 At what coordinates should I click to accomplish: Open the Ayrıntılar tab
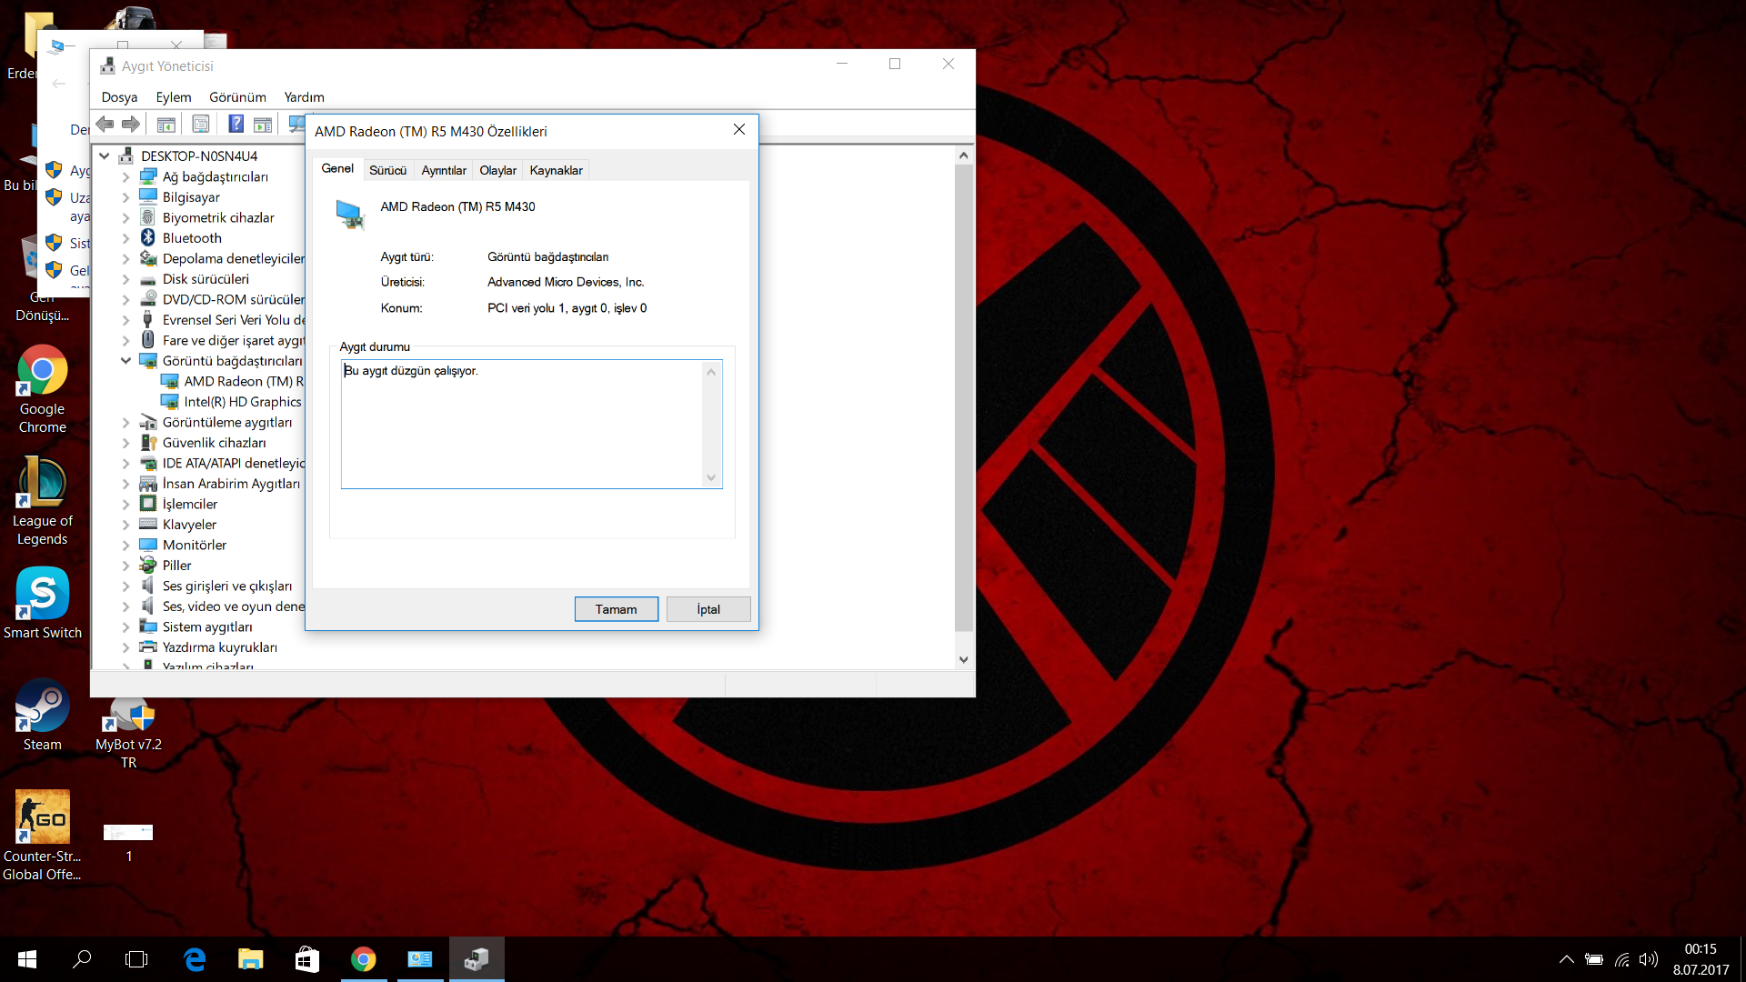443,170
